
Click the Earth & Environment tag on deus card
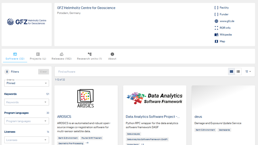pos(205,130)
